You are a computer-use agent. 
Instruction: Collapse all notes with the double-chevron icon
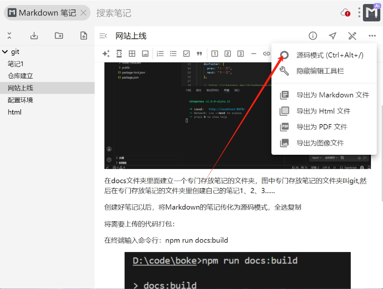point(10,35)
